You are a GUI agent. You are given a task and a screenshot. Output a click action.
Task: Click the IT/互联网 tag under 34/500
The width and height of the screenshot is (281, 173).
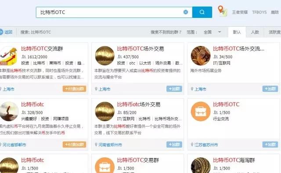[x=222, y=63]
